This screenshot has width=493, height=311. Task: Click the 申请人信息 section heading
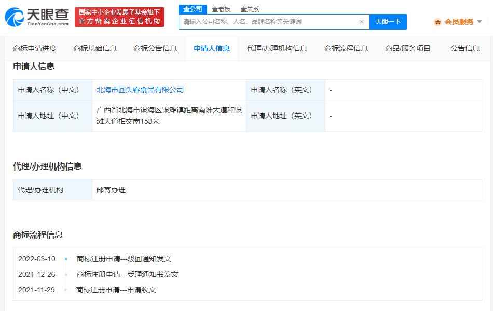[34, 66]
